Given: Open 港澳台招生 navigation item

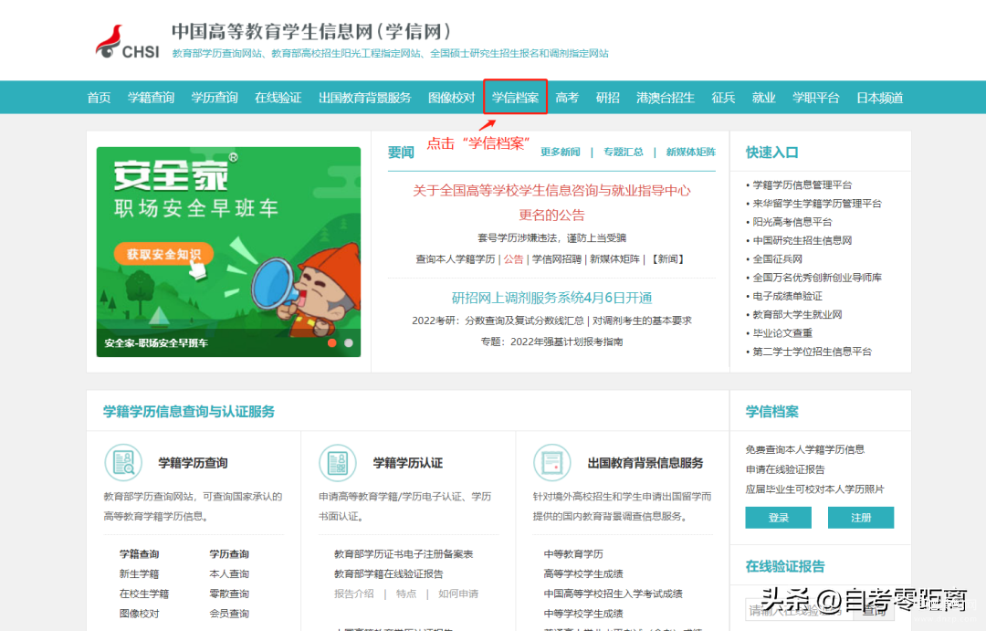Looking at the screenshot, I should (x=666, y=98).
